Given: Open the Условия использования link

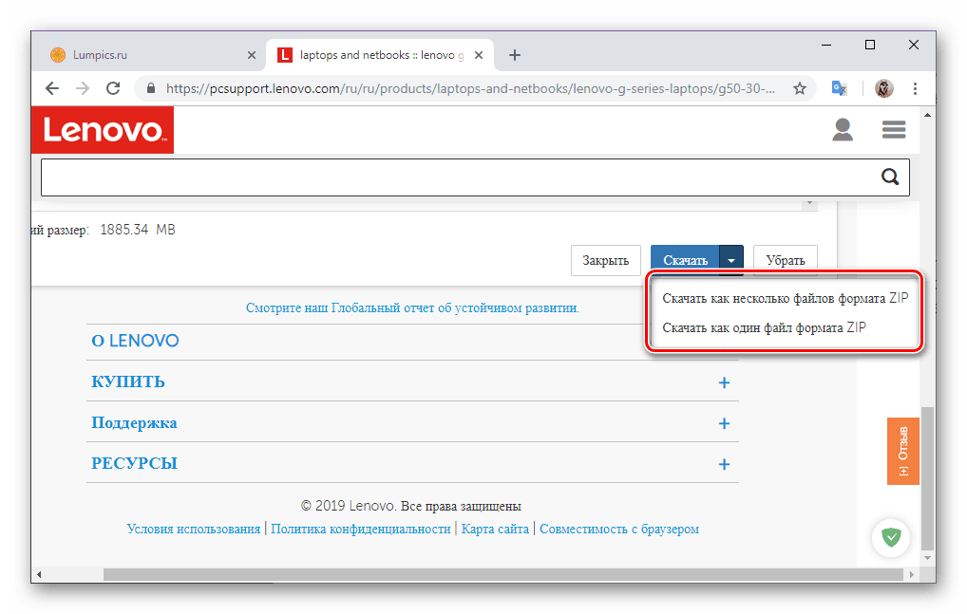Looking at the screenshot, I should (x=194, y=529).
